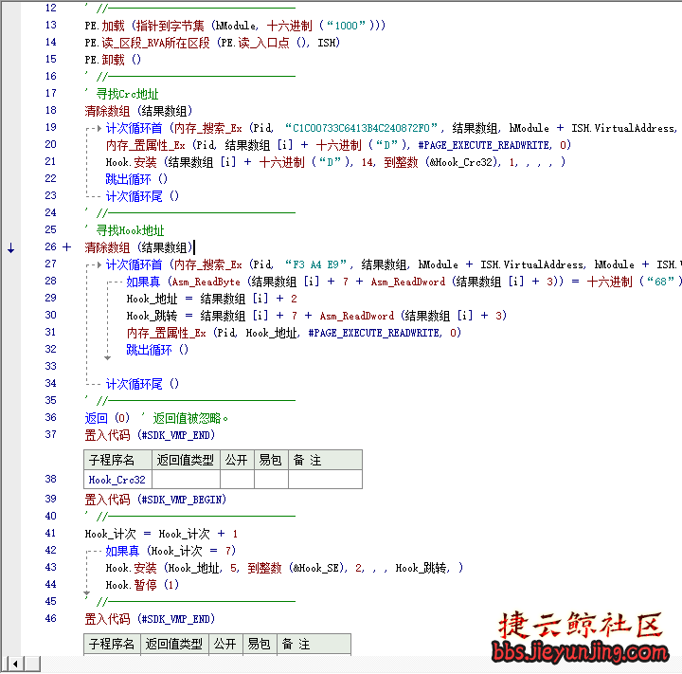Click 公开 header above Hook_Crc32 row
The width and height of the screenshot is (682, 674).
click(237, 460)
